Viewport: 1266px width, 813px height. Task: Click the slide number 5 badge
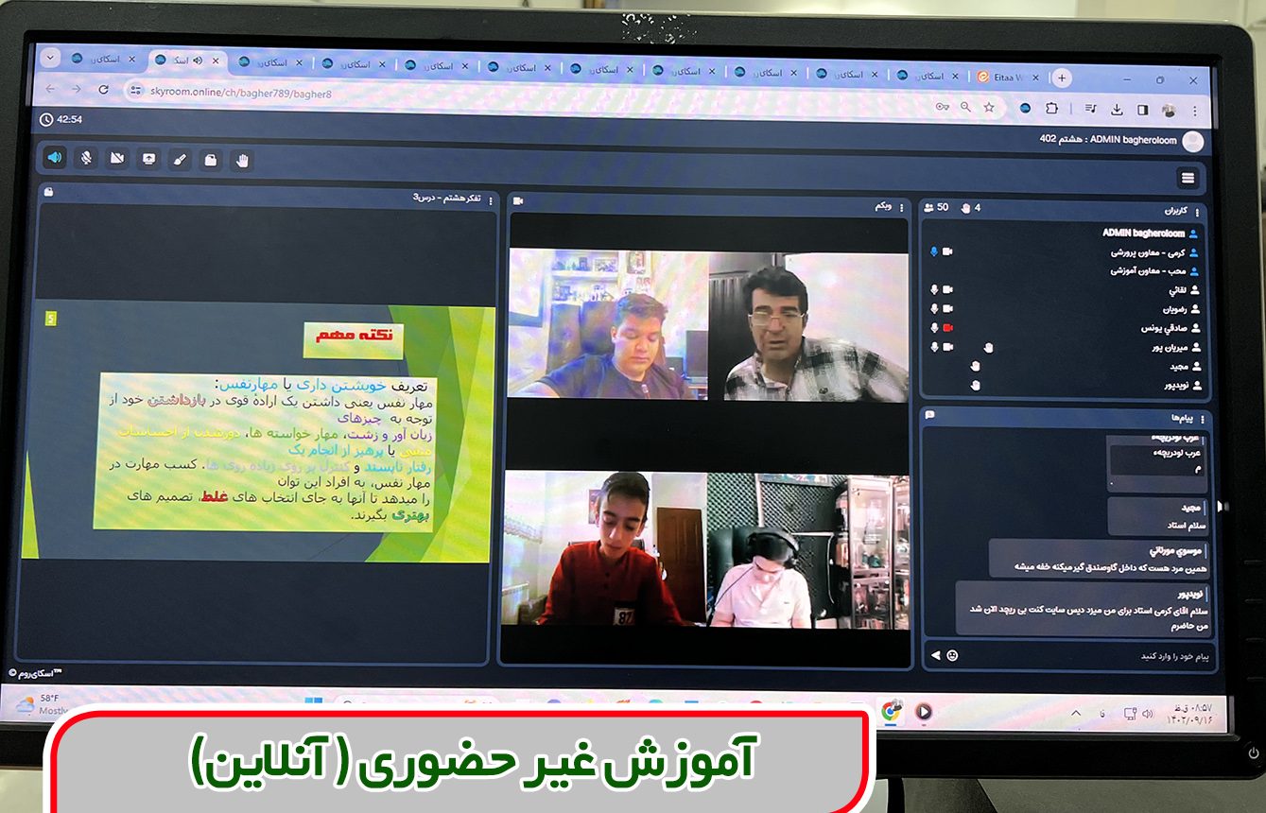click(x=51, y=319)
